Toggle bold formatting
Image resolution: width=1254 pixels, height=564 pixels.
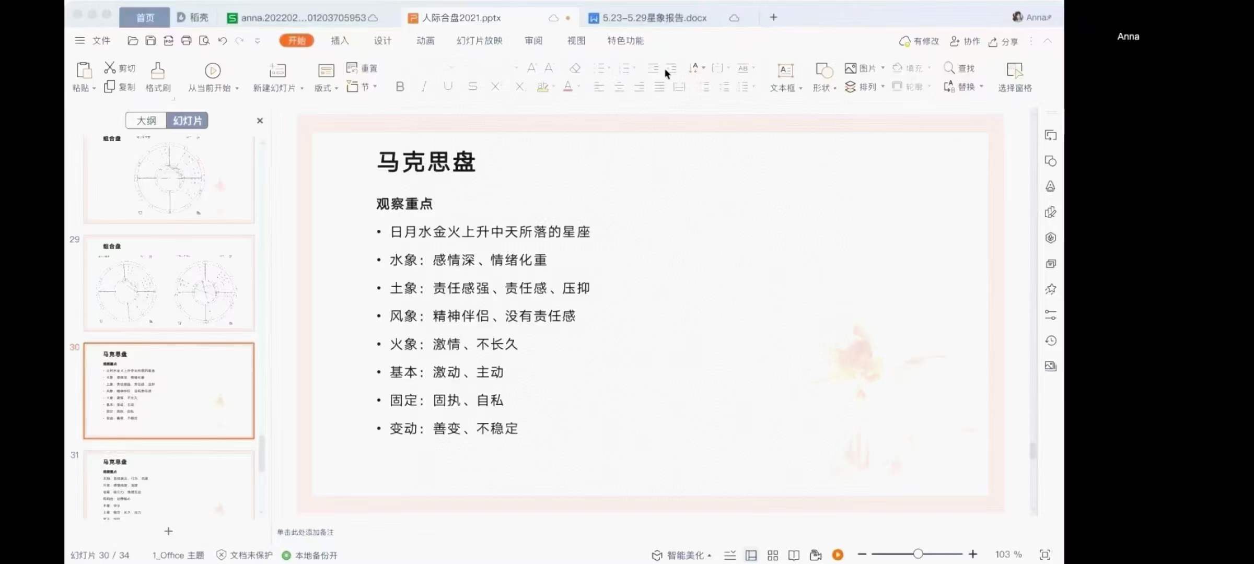[400, 87]
